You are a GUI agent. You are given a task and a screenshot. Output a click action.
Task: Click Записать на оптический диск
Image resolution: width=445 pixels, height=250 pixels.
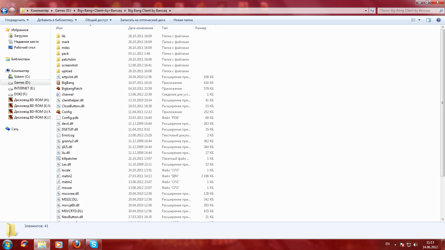click(143, 20)
